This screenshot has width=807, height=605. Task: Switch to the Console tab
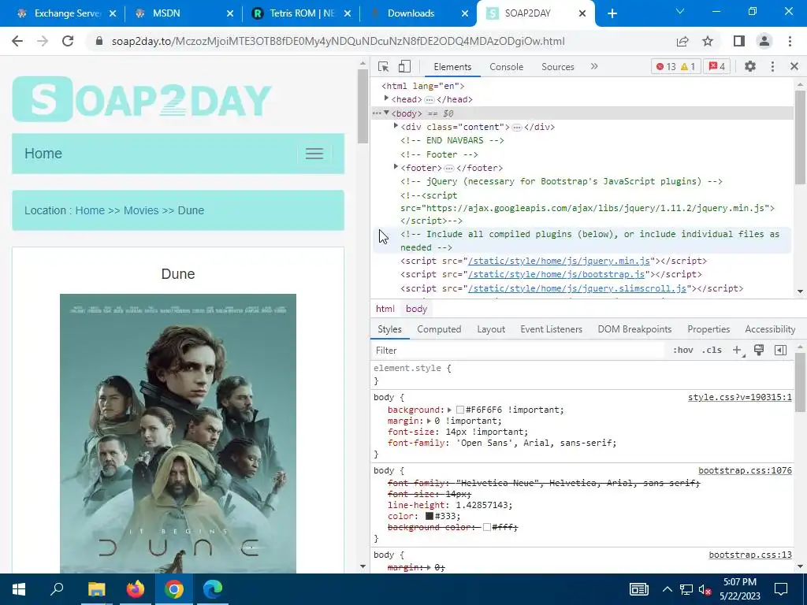click(506, 67)
